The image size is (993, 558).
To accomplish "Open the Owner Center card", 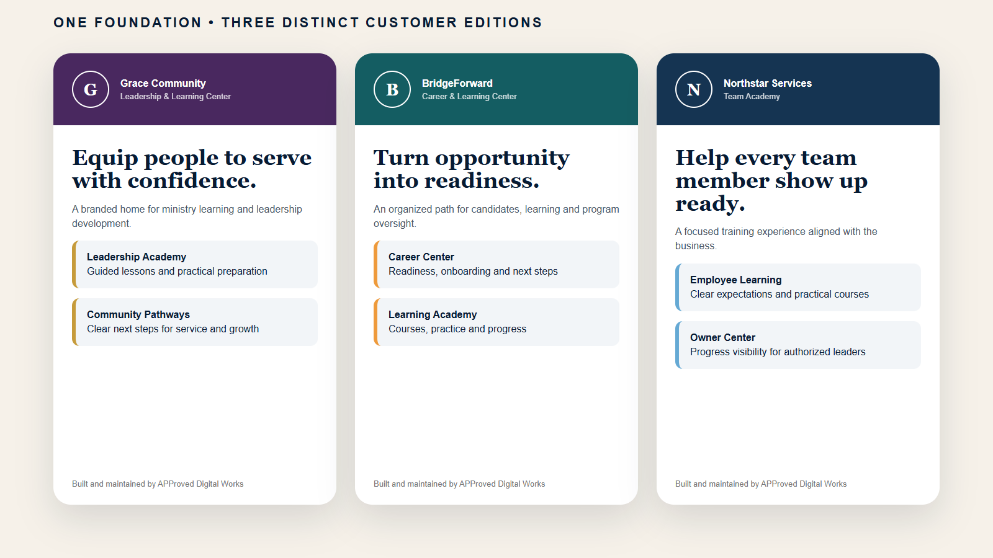I will pyautogui.click(x=798, y=345).
